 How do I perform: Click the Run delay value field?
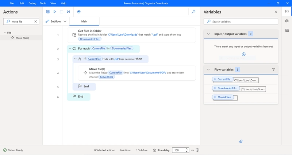coord(179,150)
